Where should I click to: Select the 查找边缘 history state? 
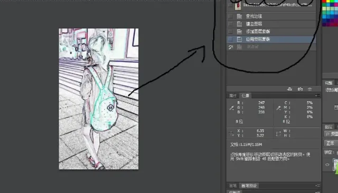(x=271, y=16)
